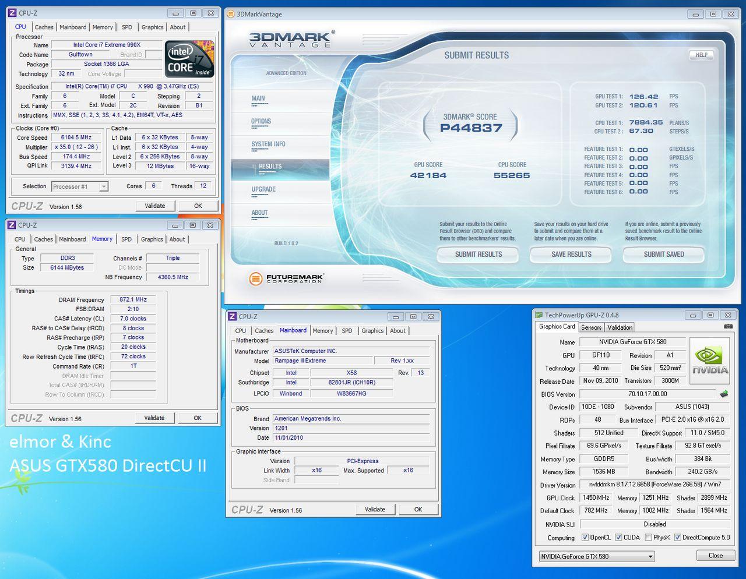The width and height of the screenshot is (746, 579).
Task: Open the NVIDIA GeForce GTX 580 card dropdown
Action: [597, 556]
